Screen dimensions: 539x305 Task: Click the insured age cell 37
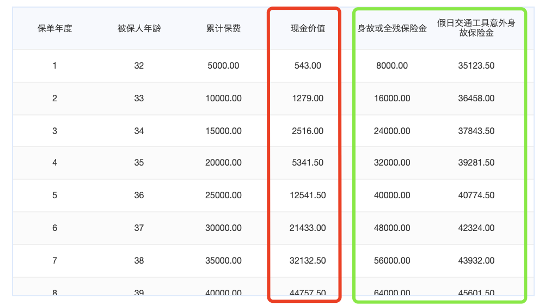pyautogui.click(x=139, y=228)
